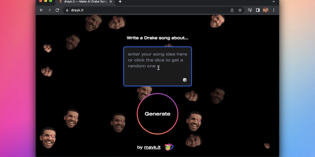Click into the song idea text box
This screenshot has width=315, height=157.
tap(157, 66)
